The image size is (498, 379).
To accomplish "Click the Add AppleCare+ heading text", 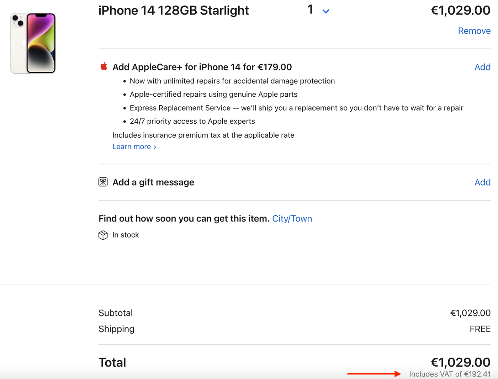I will pyautogui.click(x=202, y=67).
